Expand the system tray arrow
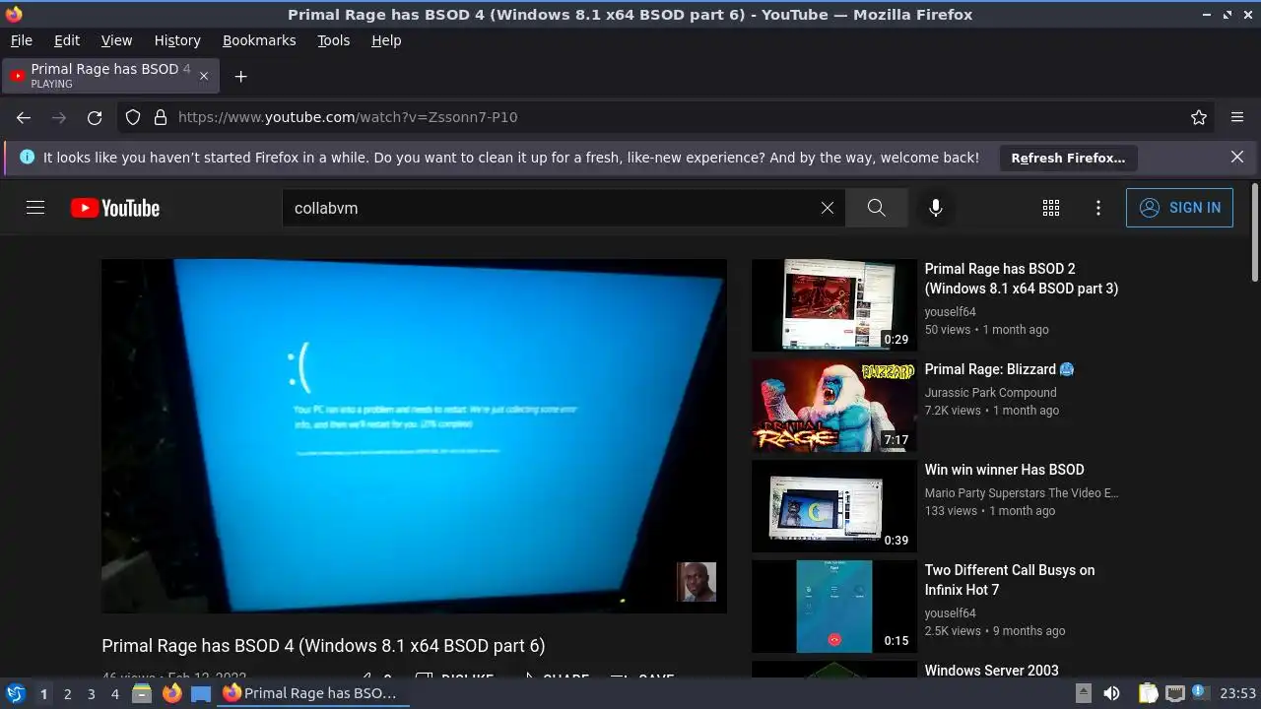The width and height of the screenshot is (1261, 709). click(x=1082, y=693)
